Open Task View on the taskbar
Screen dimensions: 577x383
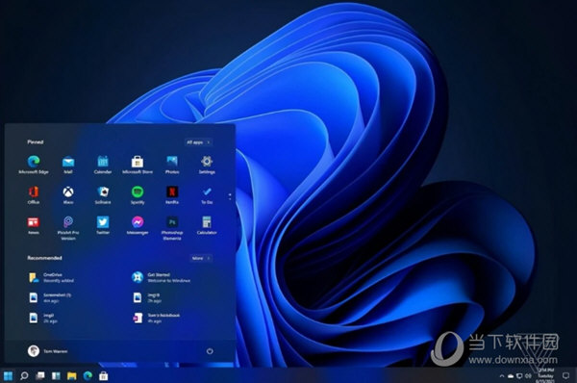[40, 375]
